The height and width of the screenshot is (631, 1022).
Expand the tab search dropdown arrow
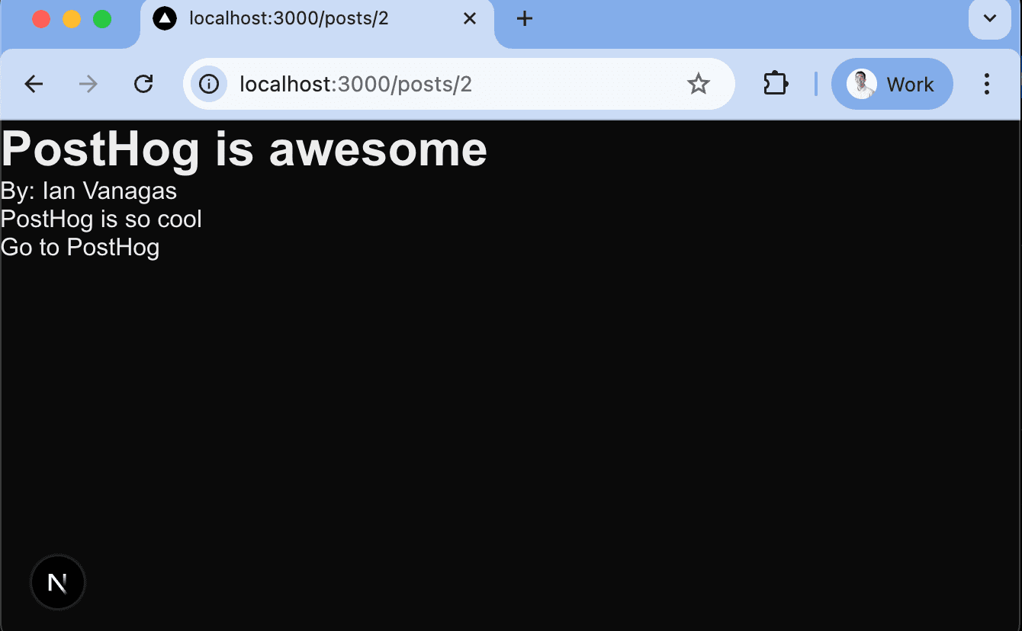990,19
